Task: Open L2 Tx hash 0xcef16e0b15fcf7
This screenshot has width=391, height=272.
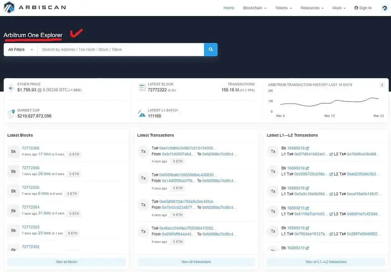Action: (x=364, y=194)
